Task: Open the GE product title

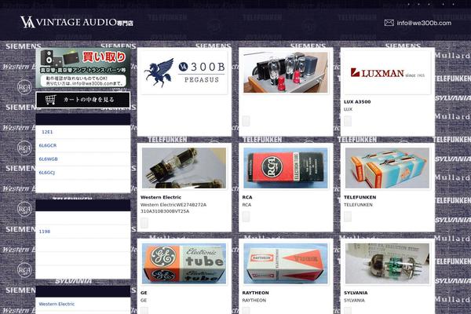Action: click(144, 293)
